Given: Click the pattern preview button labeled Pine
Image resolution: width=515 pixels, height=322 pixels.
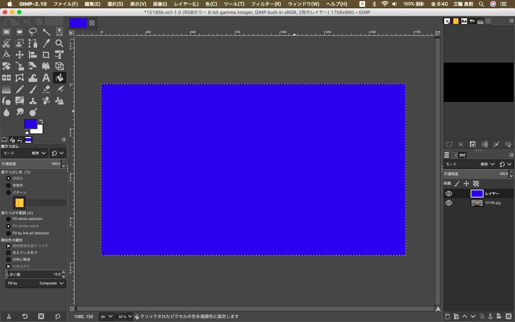Looking at the screenshot, I should [19, 203].
